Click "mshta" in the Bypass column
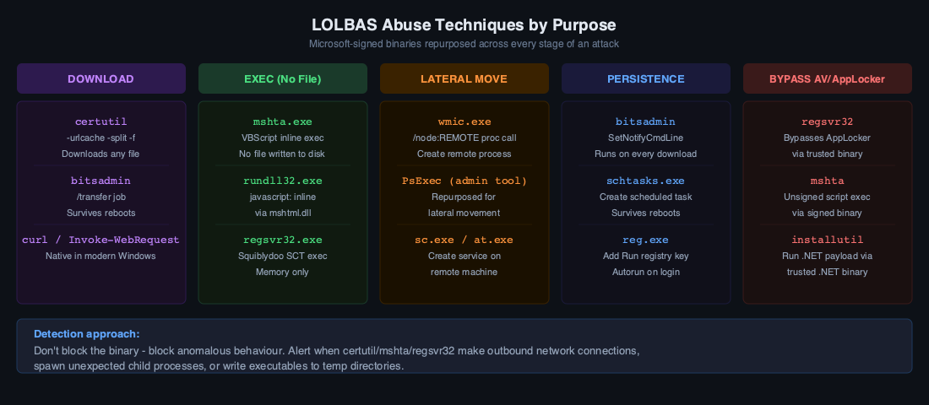Image resolution: width=929 pixels, height=405 pixels. (827, 181)
